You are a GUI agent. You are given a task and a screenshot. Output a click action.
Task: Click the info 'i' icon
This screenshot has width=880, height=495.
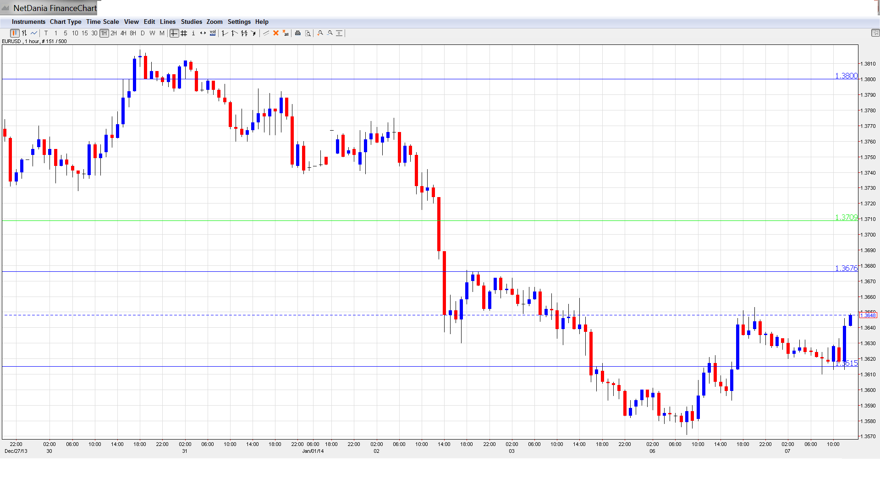(x=193, y=33)
